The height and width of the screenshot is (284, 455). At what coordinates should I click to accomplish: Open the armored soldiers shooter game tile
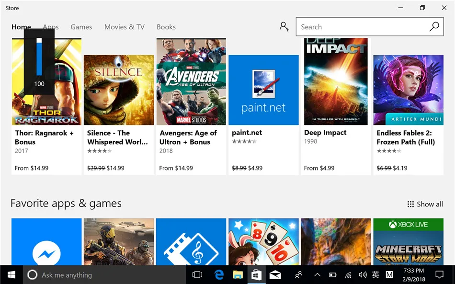[119, 242]
